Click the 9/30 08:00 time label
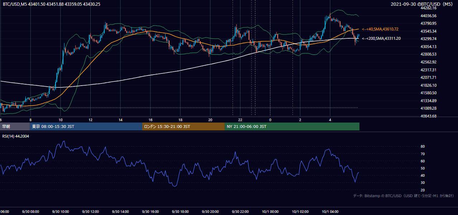 (x=30, y=212)
